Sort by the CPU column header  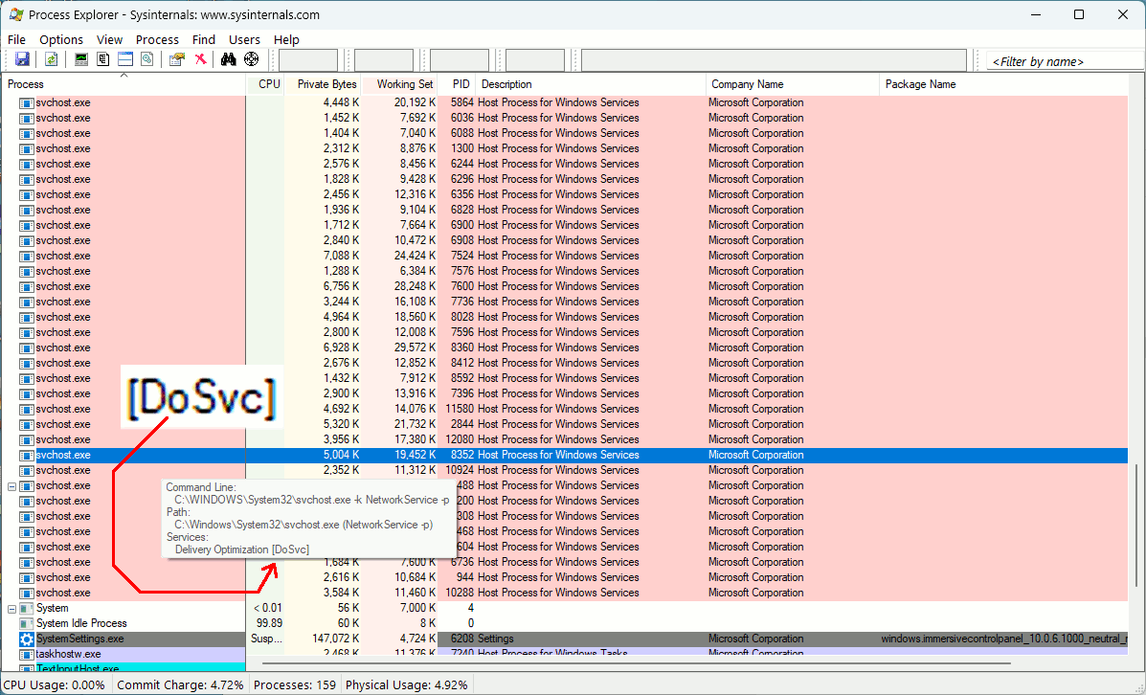pos(265,84)
